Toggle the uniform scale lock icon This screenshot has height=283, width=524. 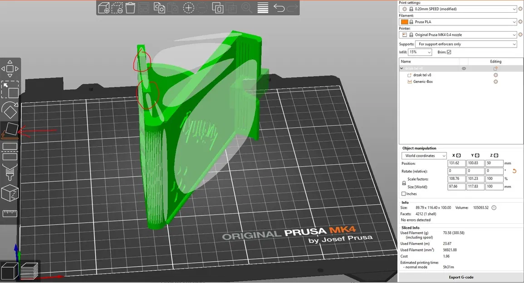pyautogui.click(x=404, y=183)
